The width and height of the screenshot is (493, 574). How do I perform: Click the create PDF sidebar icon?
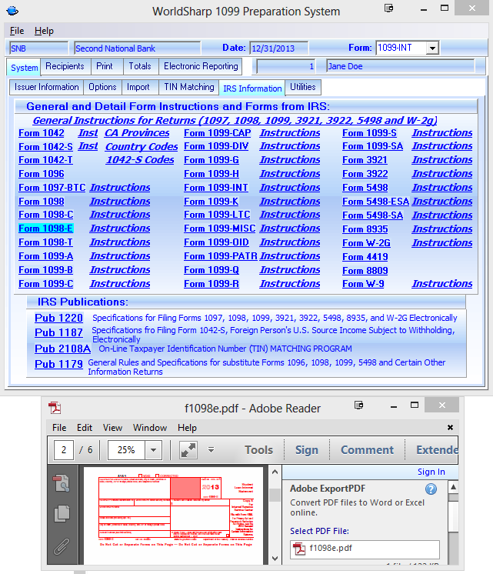(x=62, y=482)
